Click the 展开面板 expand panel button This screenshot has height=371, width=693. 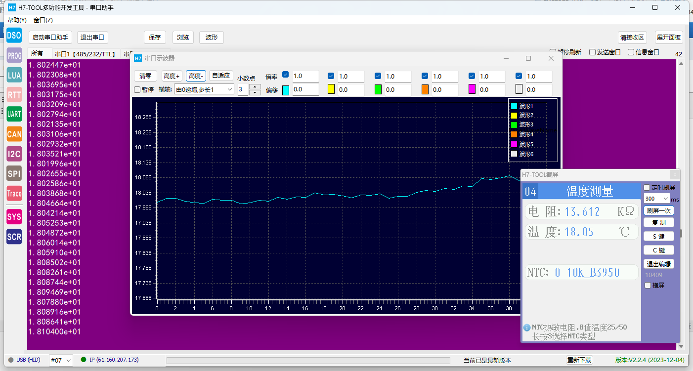(x=669, y=38)
